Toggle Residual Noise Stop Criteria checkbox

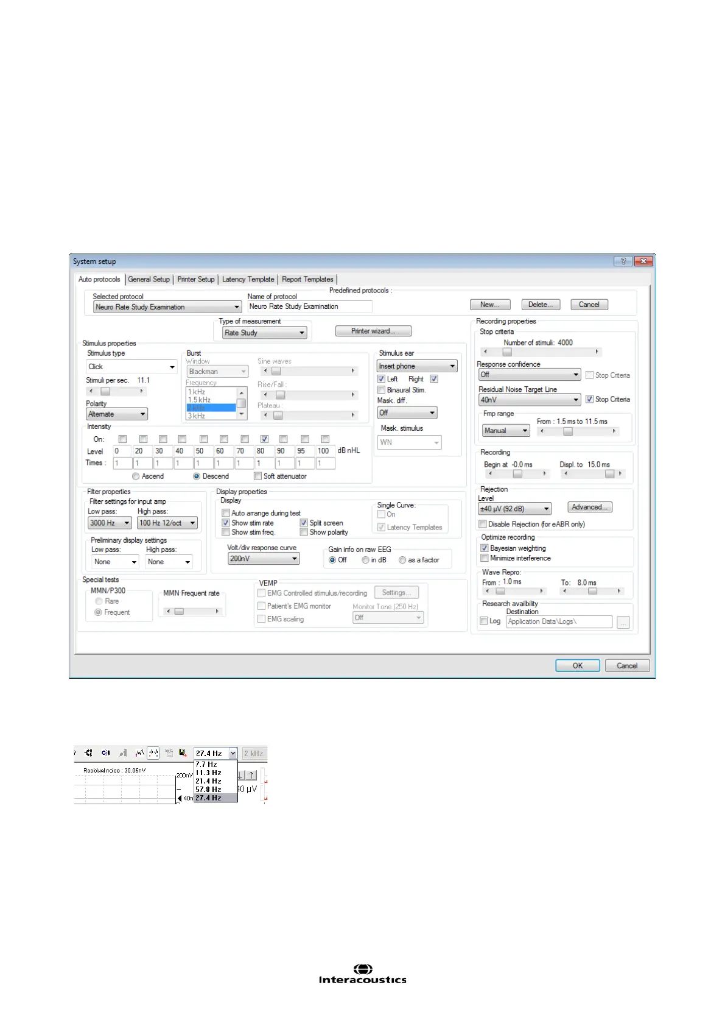click(589, 399)
